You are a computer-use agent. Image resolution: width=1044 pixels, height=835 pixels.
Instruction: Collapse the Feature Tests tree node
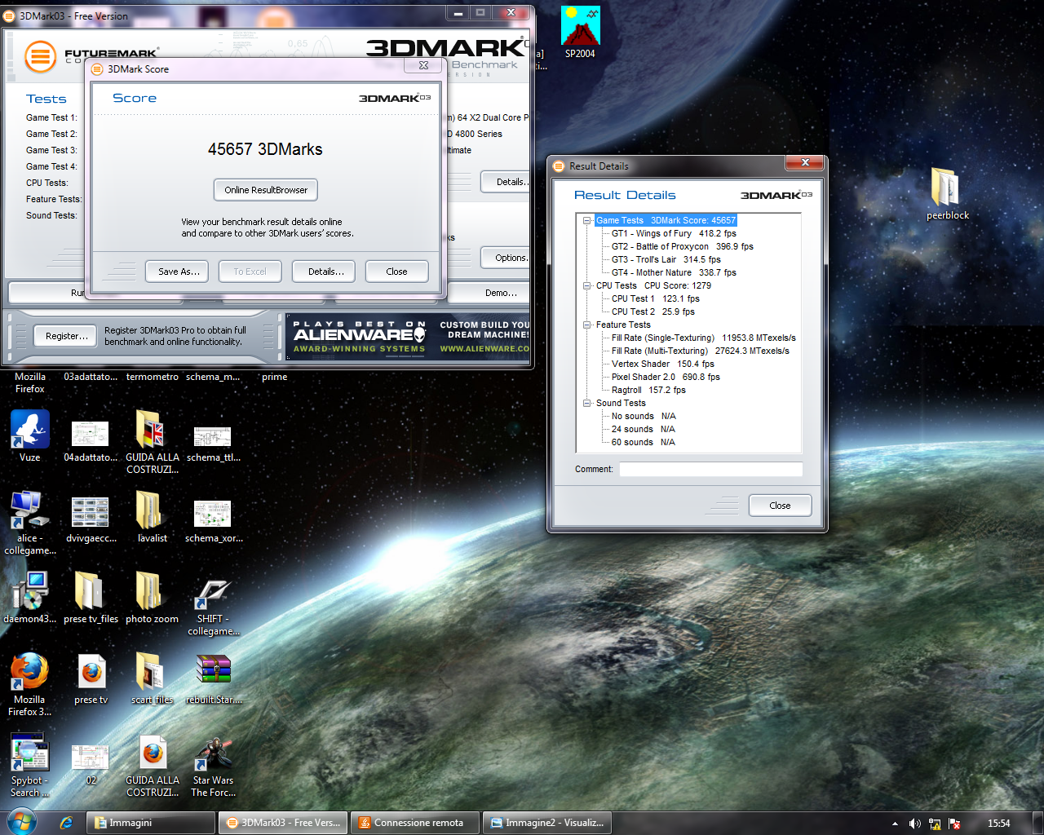click(587, 325)
